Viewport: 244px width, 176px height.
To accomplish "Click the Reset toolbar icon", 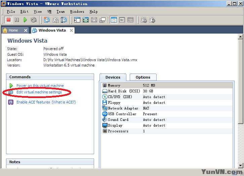I will pos(34,20).
